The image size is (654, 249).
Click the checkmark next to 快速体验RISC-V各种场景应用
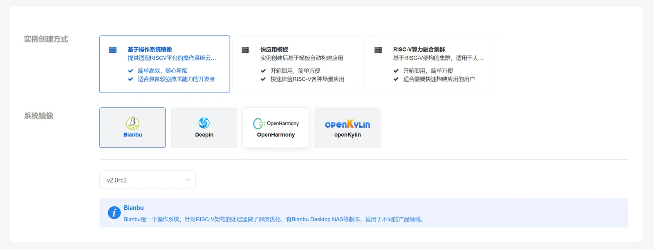pyautogui.click(x=264, y=79)
